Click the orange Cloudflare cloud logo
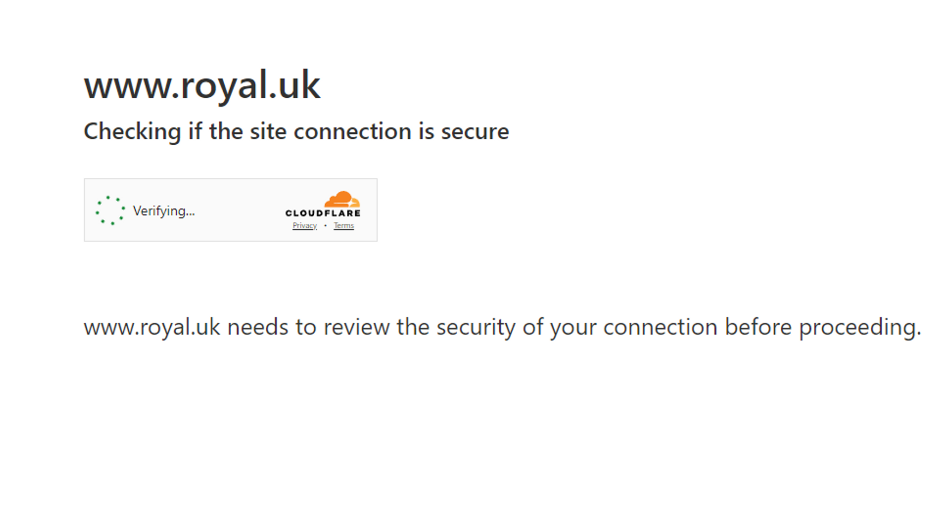This screenshot has width=945, height=531. [x=342, y=200]
